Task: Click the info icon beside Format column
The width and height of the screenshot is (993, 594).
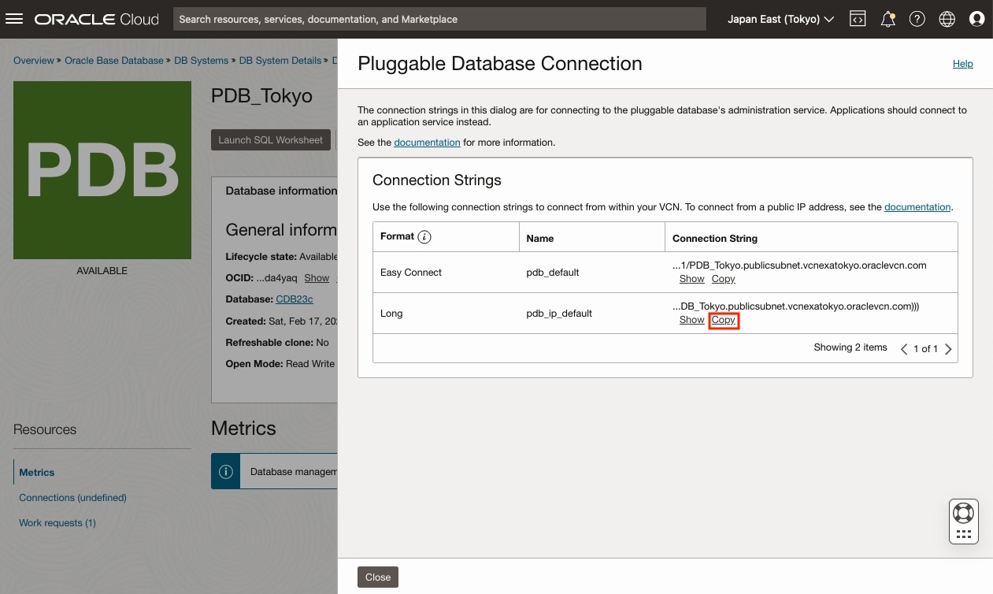Action: coord(423,236)
